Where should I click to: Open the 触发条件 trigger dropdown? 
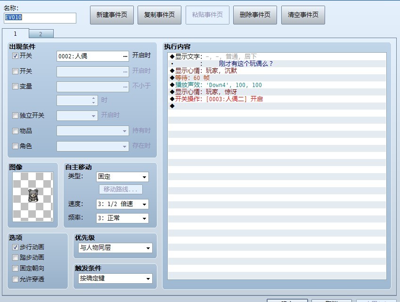click(x=115, y=278)
